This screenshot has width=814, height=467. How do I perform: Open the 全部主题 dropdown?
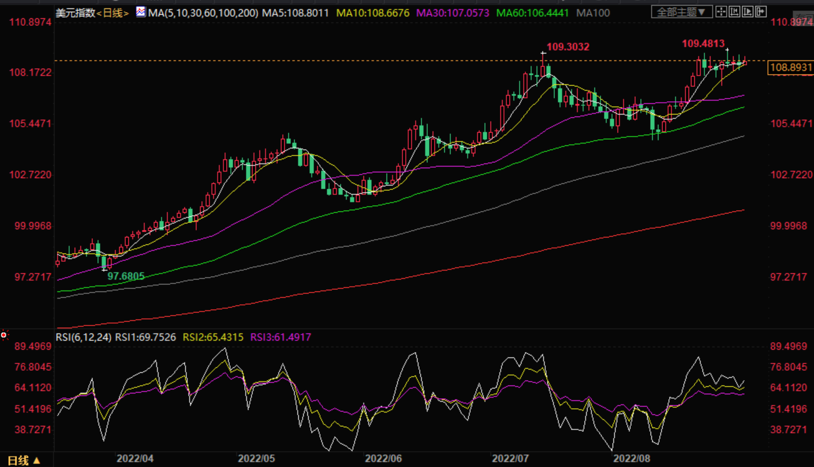681,12
